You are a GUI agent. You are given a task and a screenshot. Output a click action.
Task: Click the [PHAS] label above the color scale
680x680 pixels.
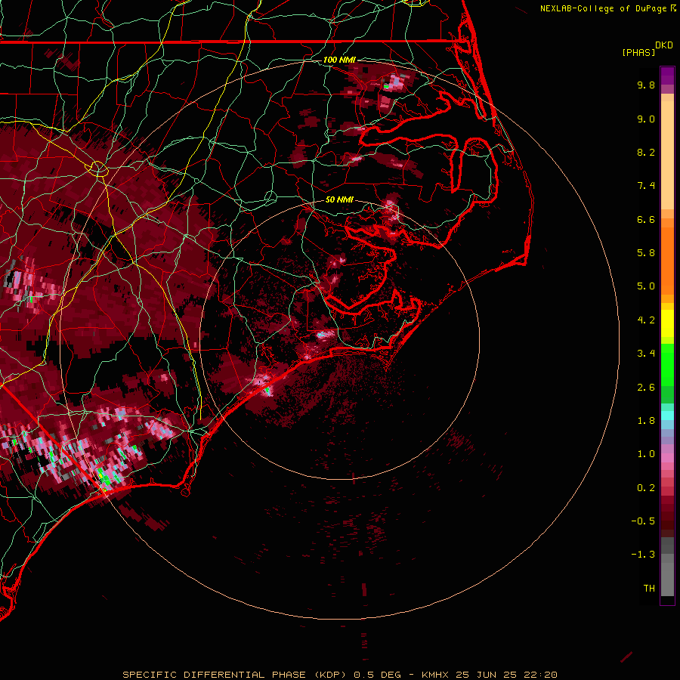point(638,52)
